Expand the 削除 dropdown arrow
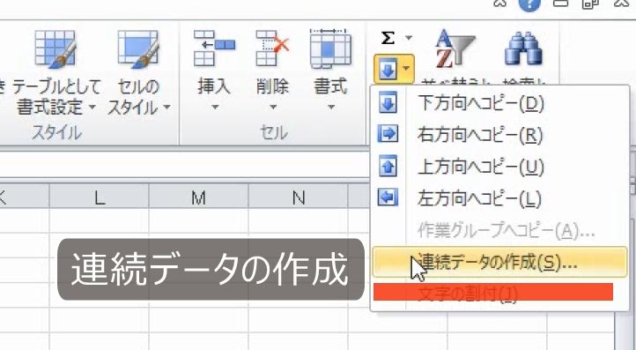The image size is (636, 350). [273, 108]
